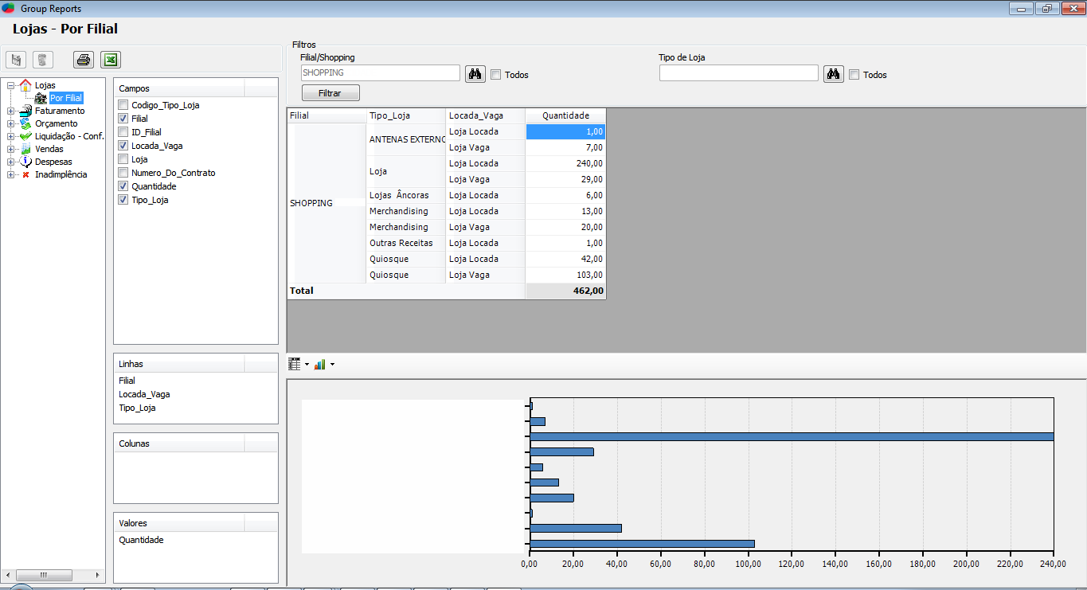
Task: Select the Inadimplência category label
Action: pyautogui.click(x=61, y=174)
